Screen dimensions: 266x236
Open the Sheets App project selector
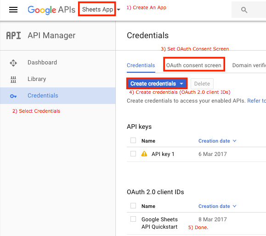tap(97, 9)
